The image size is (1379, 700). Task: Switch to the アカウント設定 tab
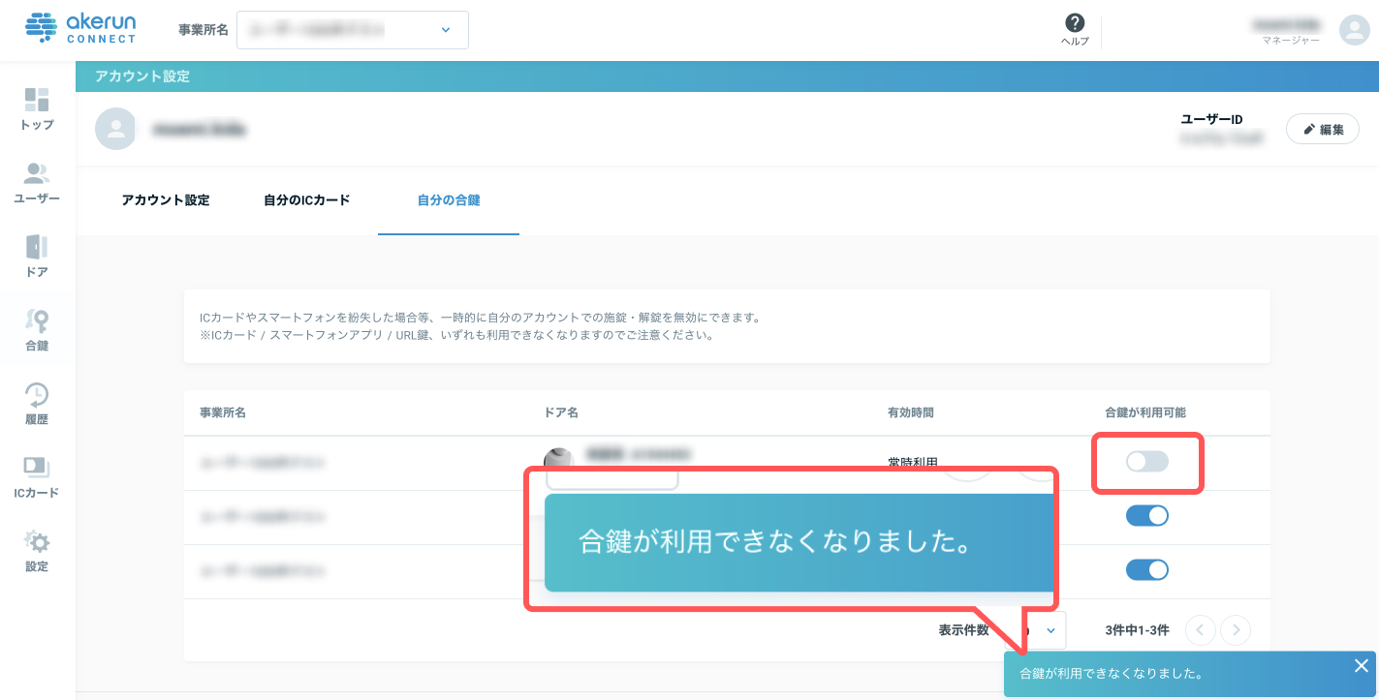pyautogui.click(x=166, y=200)
